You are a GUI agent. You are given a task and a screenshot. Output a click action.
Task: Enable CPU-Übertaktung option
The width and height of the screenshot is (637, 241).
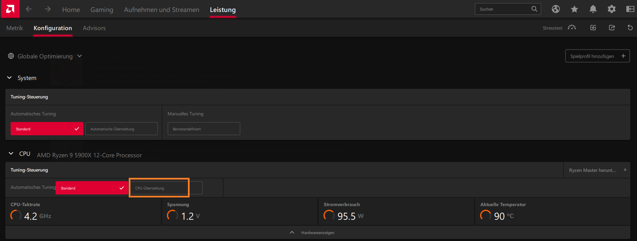click(x=166, y=188)
